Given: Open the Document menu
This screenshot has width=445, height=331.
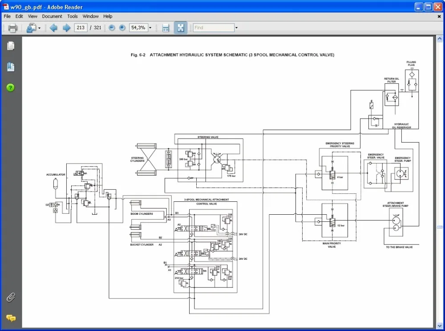Looking at the screenshot, I should pyautogui.click(x=52, y=16).
